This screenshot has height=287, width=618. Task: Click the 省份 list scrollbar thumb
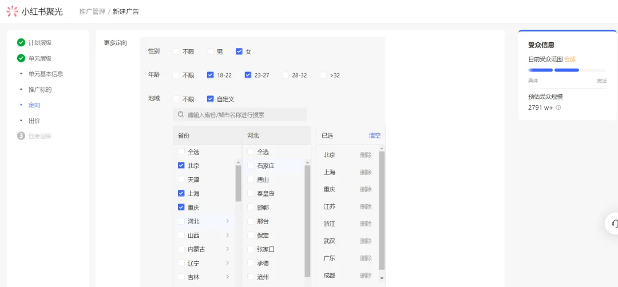238,183
